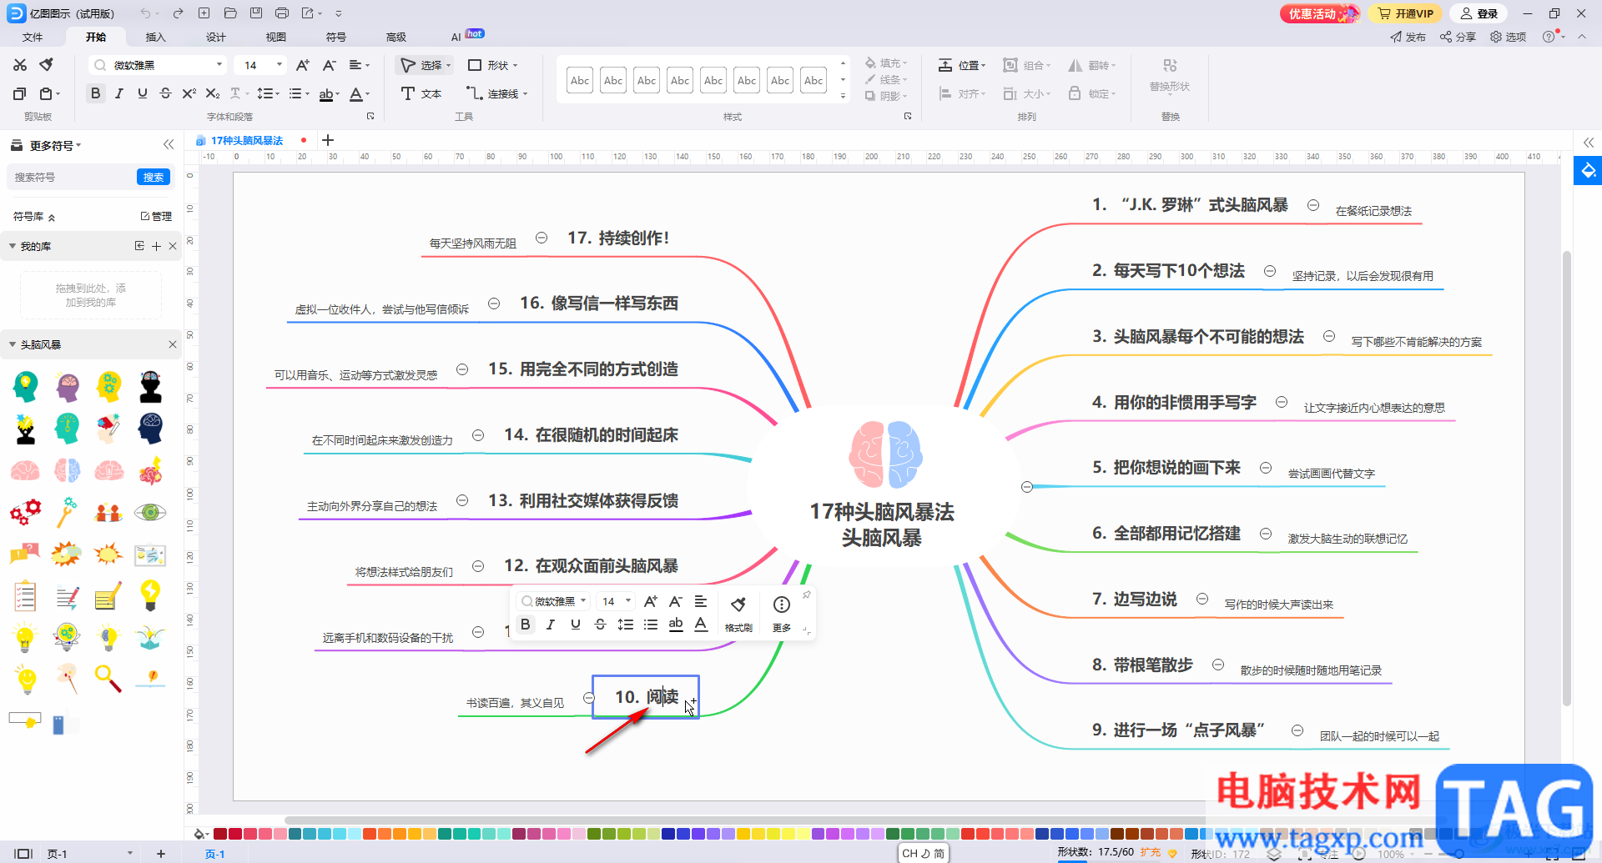This screenshot has width=1602, height=863.
Task: Select the Text tool
Action: coord(421,93)
